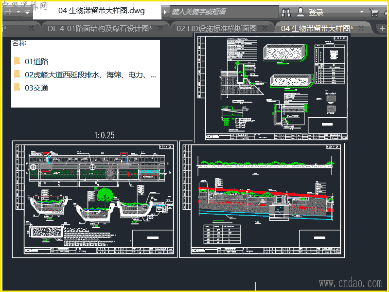Image resolution: width=389 pixels, height=292 pixels.
Task: Click the redo arrow in quick access toolbar
Action: coord(8,12)
